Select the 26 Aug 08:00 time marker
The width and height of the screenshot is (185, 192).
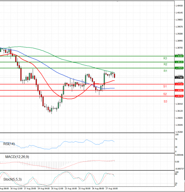tap(98, 189)
